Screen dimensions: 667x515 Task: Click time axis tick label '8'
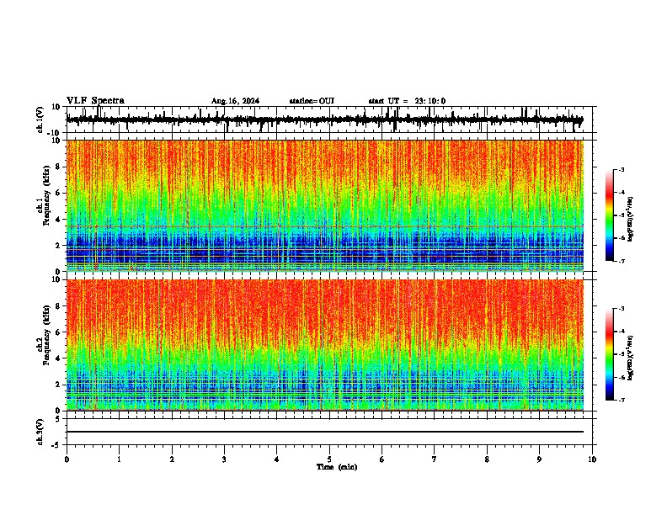487,459
